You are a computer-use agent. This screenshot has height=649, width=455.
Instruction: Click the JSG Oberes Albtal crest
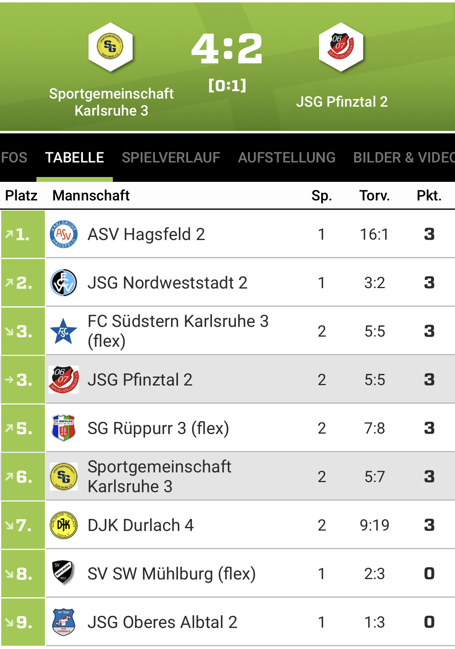point(63,622)
